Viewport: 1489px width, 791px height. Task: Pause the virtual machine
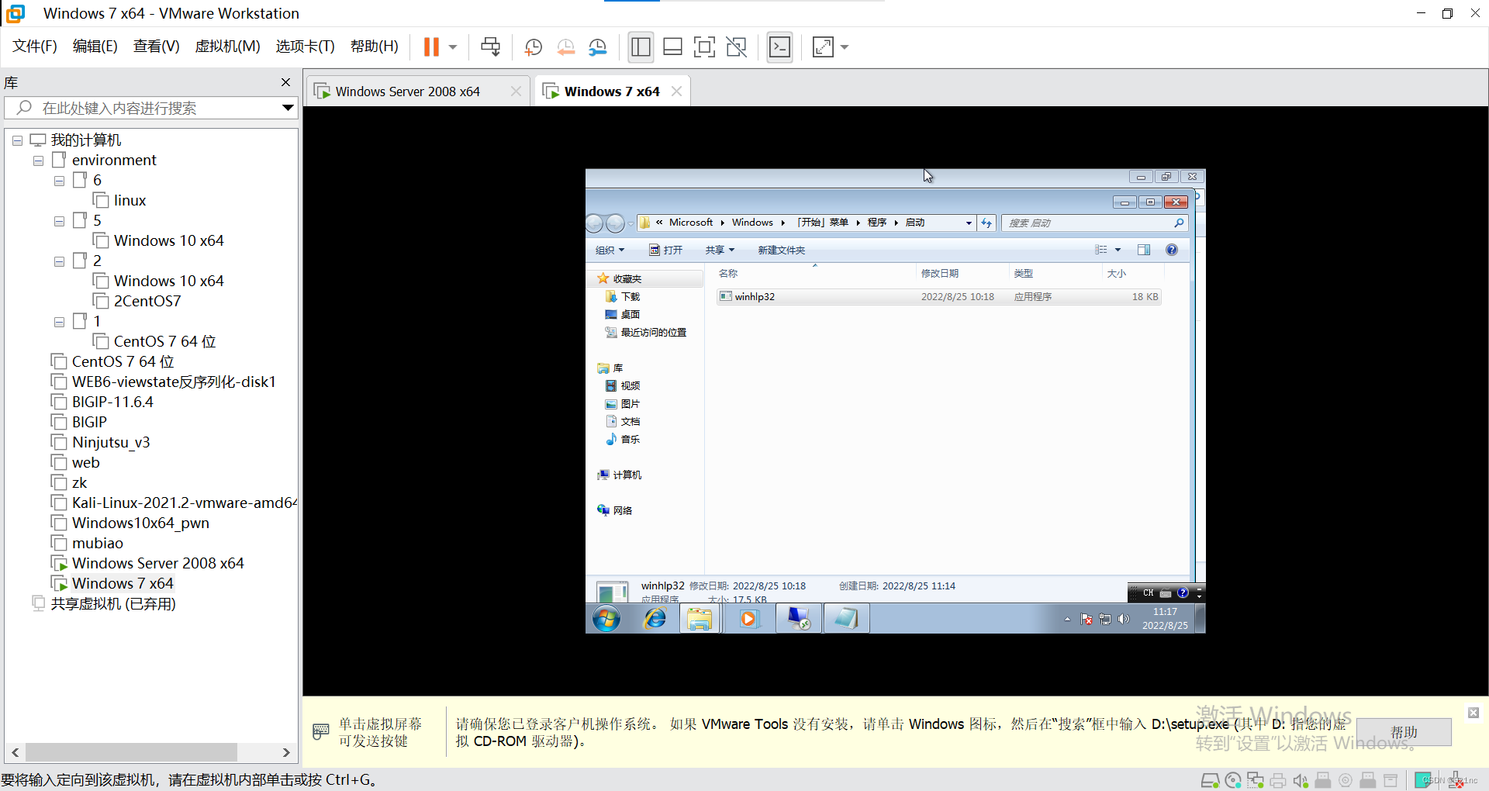coord(431,47)
